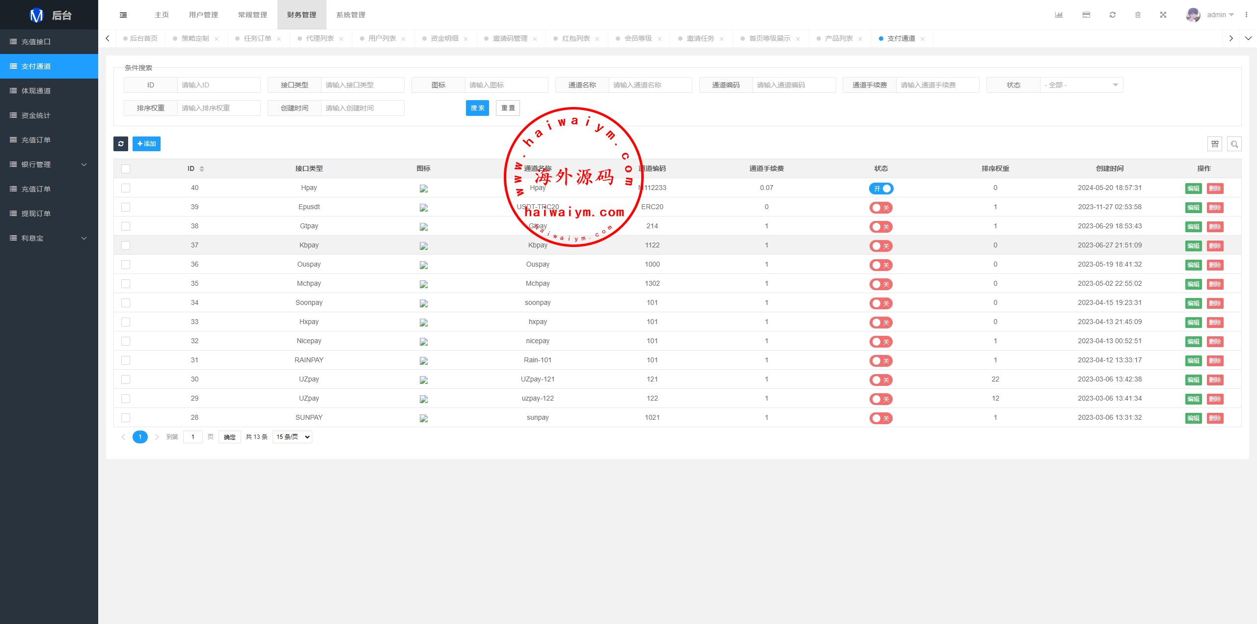Click the table search magnifier icon
Viewport: 1257px width, 624px height.
(x=1234, y=144)
